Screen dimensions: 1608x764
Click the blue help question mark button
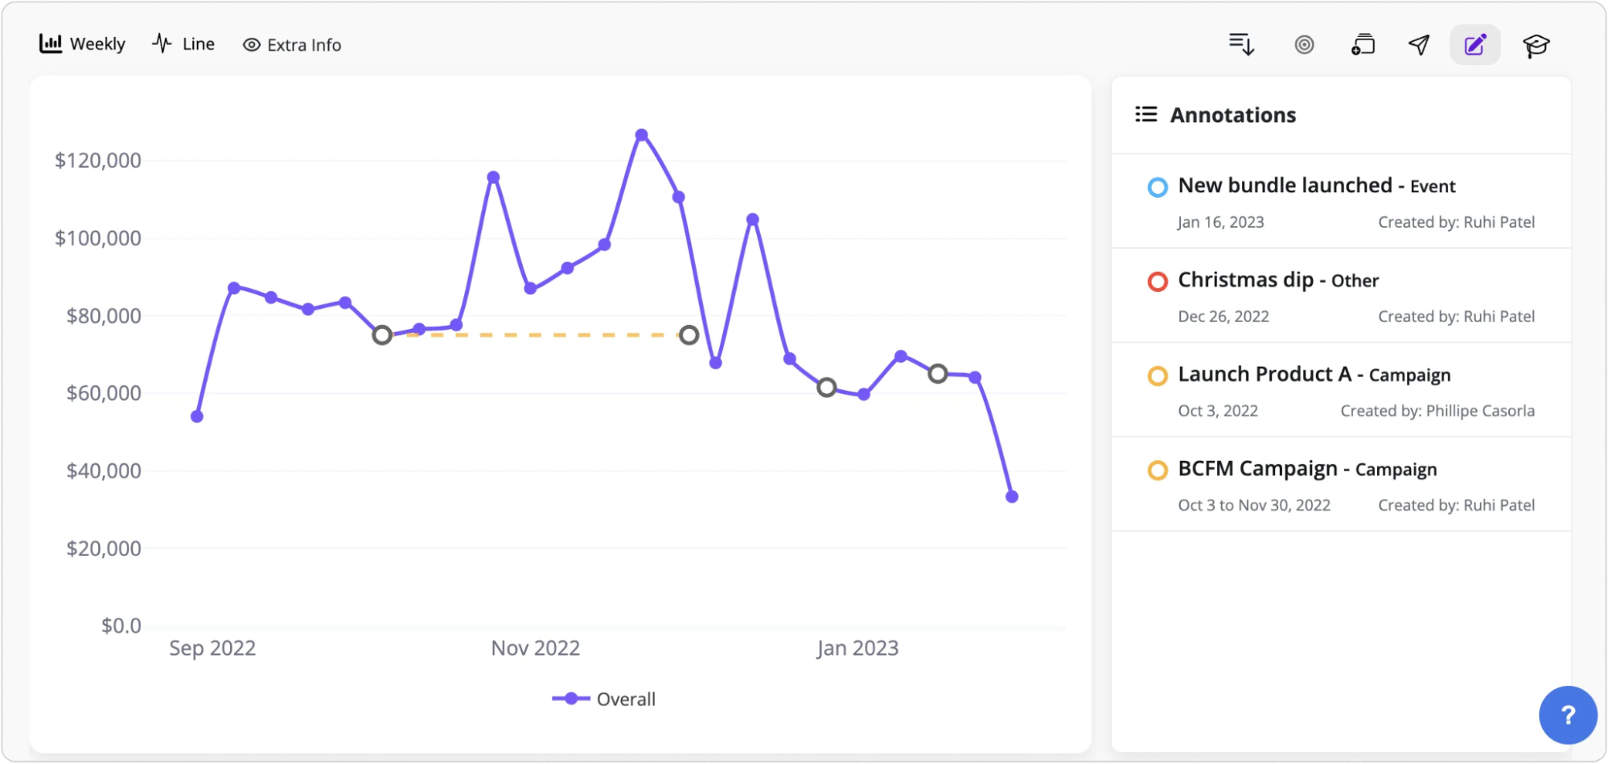(x=1567, y=714)
